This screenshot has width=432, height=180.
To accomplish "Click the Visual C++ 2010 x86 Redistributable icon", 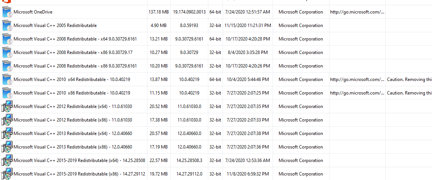I will 7,93.
